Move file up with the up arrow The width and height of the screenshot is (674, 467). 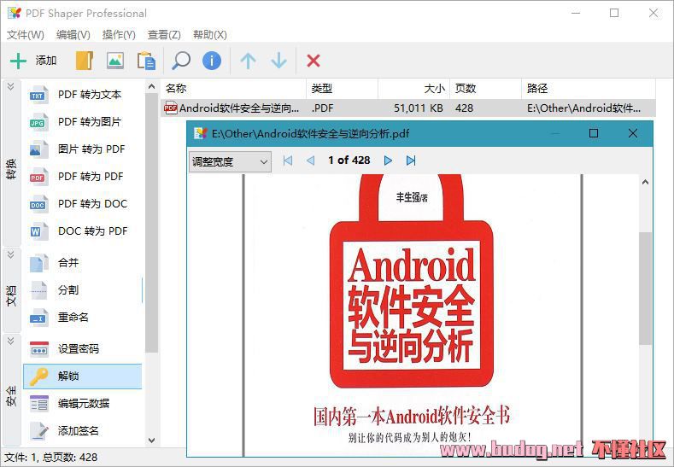click(x=248, y=61)
